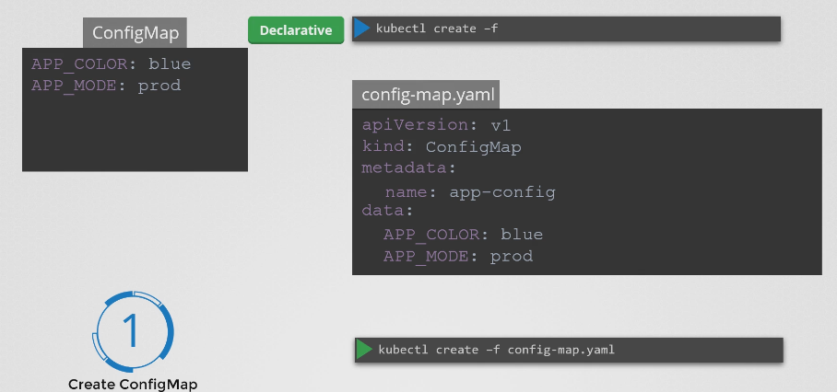Select APP_MODE: prod in the YAML file

pyautogui.click(x=457, y=256)
